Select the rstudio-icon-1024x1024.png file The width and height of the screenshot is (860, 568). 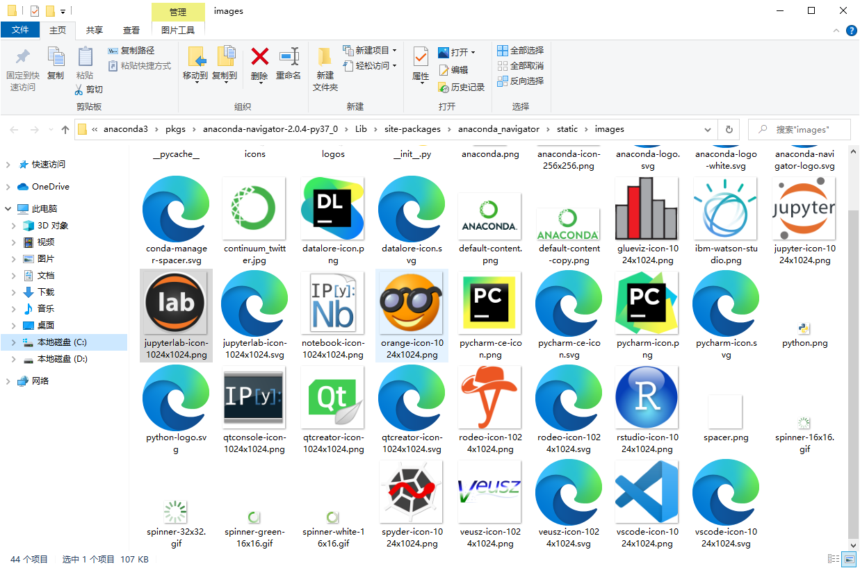tap(647, 397)
